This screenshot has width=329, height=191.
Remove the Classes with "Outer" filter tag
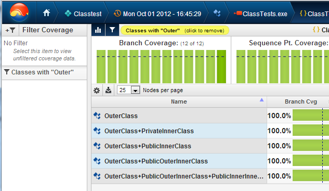coord(175,31)
